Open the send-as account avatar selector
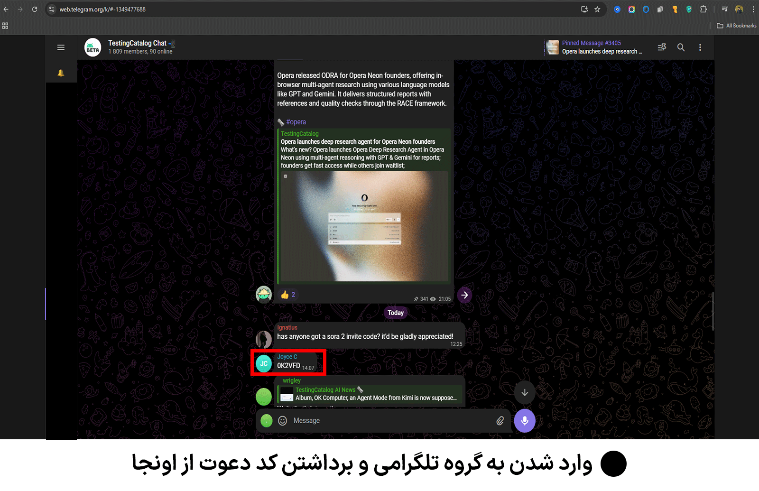Image resolution: width=759 pixels, height=491 pixels. pos(267,421)
